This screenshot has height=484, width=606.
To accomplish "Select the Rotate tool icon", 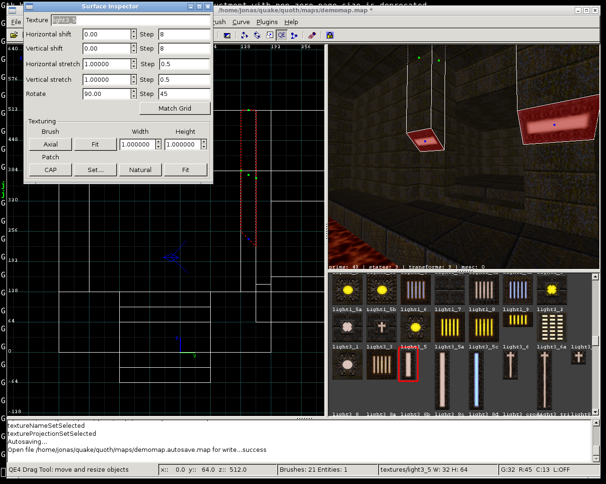I will click(257, 35).
